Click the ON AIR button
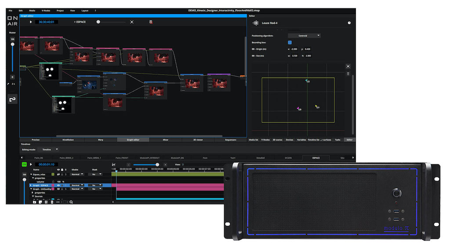 click(12, 21)
